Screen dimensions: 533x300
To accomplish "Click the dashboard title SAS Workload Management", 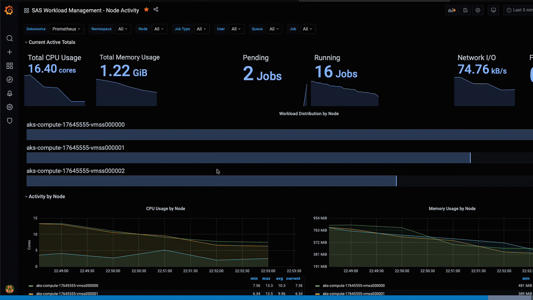I will tap(85, 10).
